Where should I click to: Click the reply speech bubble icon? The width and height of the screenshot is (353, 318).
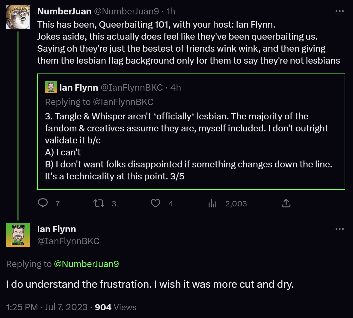(x=43, y=203)
